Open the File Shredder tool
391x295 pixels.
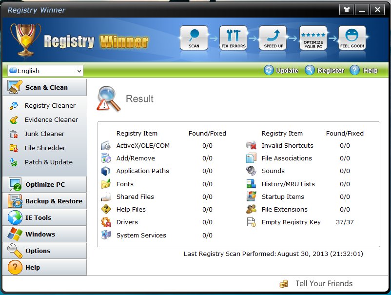pyautogui.click(x=44, y=148)
